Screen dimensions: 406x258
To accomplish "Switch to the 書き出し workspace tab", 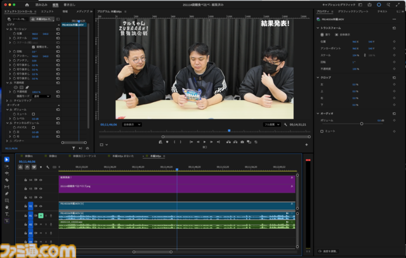I will tap(69, 4).
